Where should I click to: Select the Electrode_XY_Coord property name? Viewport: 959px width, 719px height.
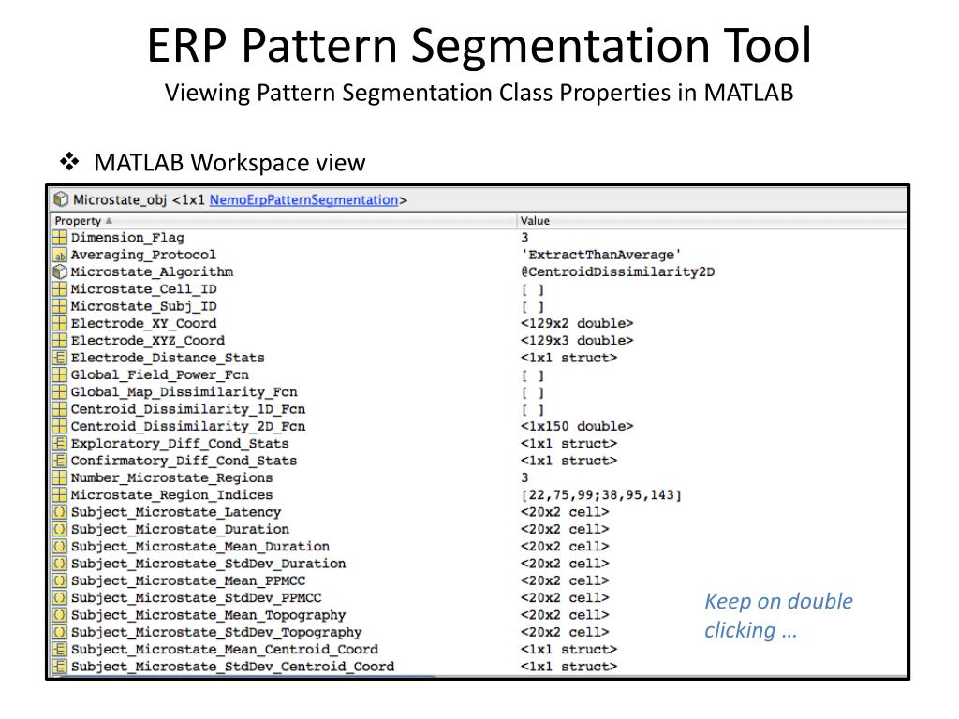[x=143, y=323]
